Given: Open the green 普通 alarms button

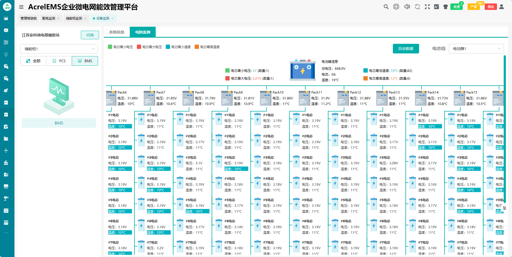Looking at the screenshot, I should (457, 7).
